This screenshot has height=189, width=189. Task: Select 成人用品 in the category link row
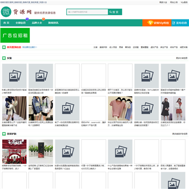113,47
